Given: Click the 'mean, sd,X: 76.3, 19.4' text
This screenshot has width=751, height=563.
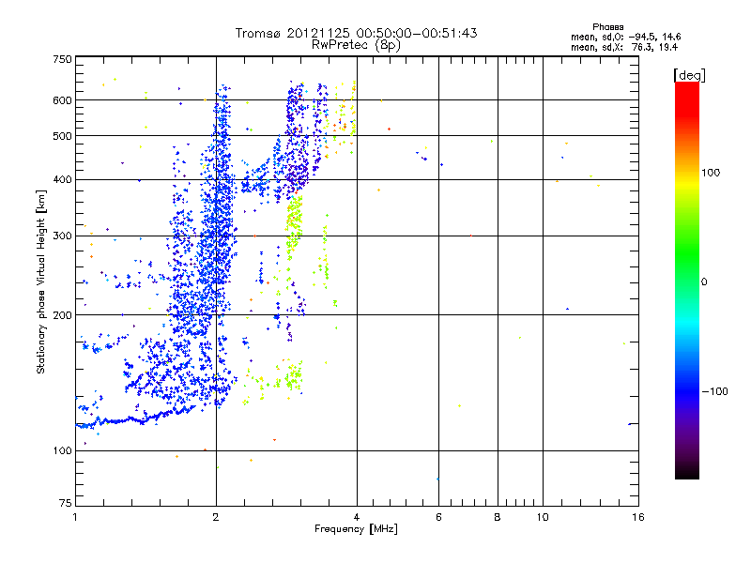Looking at the screenshot, I should [624, 47].
